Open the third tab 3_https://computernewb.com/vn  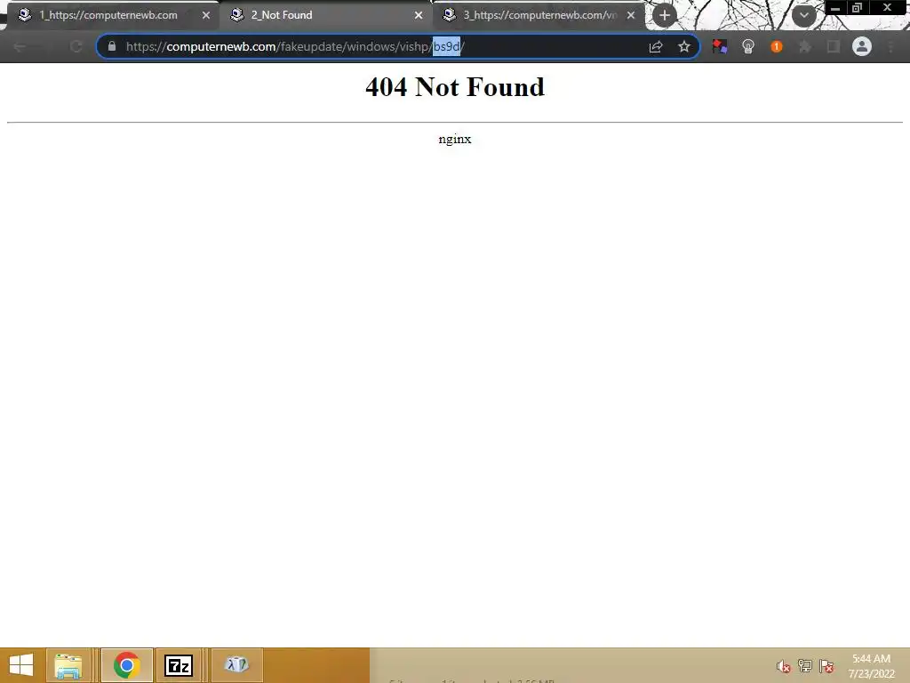pyautogui.click(x=539, y=15)
